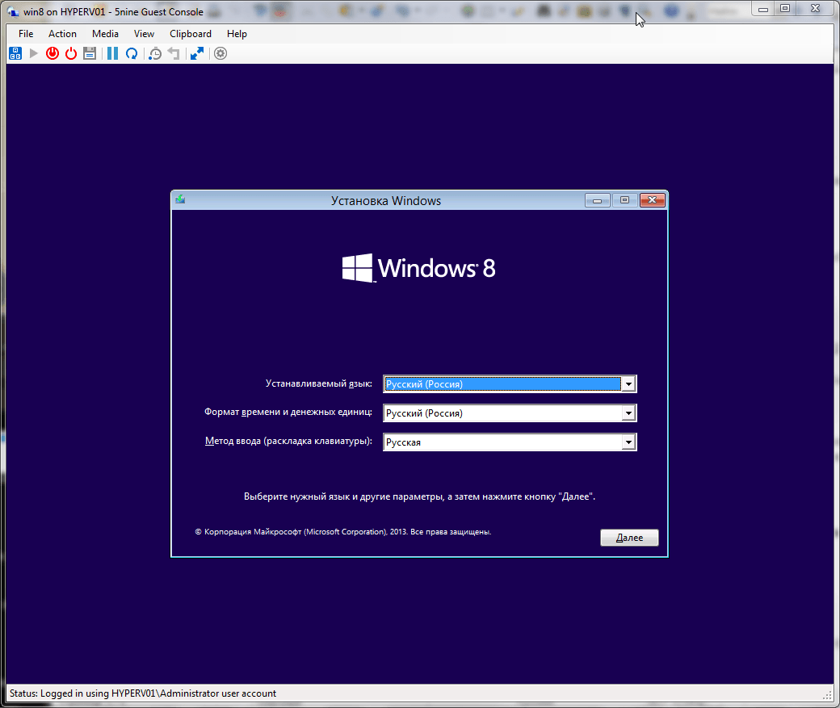The height and width of the screenshot is (708, 840).
Task: Click the Ctrl+Alt+Del toolbar icon
Action: (x=15, y=53)
